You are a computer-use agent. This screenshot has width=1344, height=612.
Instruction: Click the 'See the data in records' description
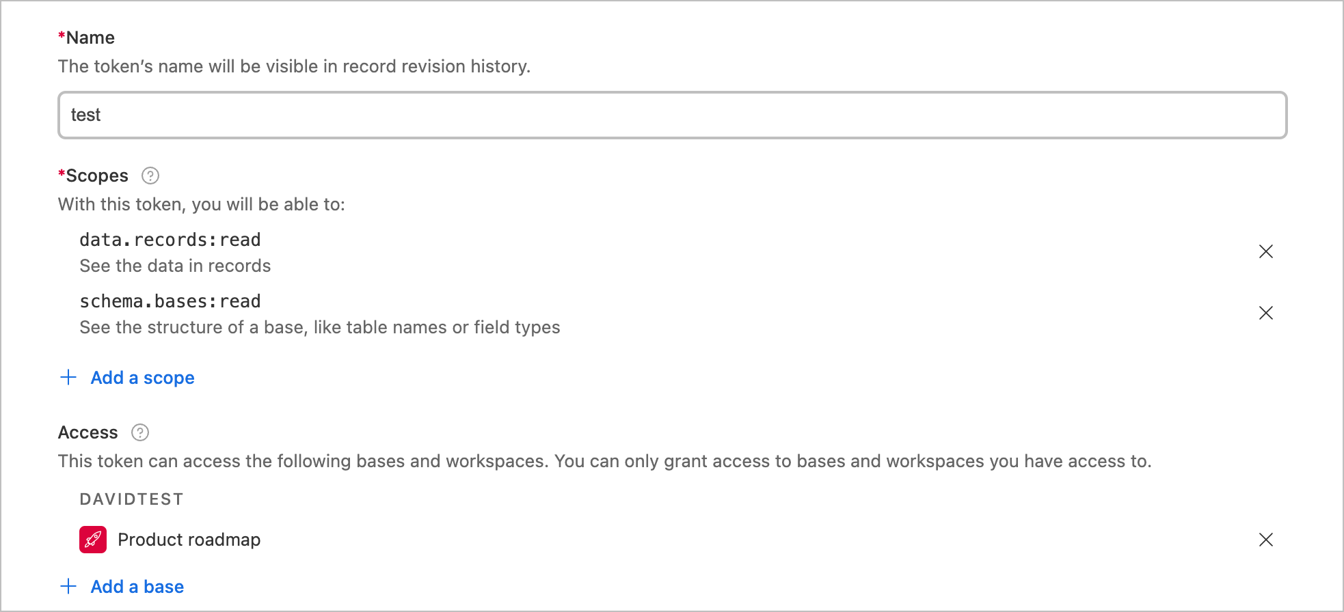(x=175, y=266)
